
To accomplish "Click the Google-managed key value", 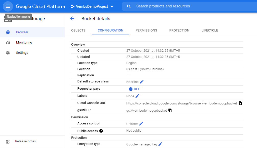I will [142, 144].
